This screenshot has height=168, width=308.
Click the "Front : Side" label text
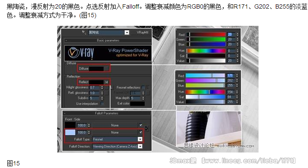[x=72, y=119]
